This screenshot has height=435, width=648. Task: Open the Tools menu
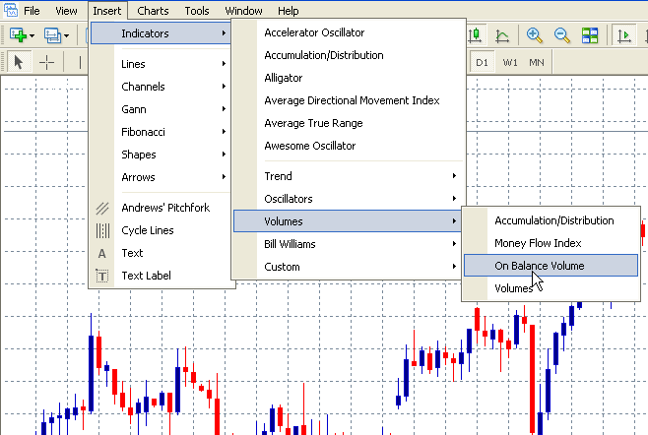pyautogui.click(x=197, y=10)
